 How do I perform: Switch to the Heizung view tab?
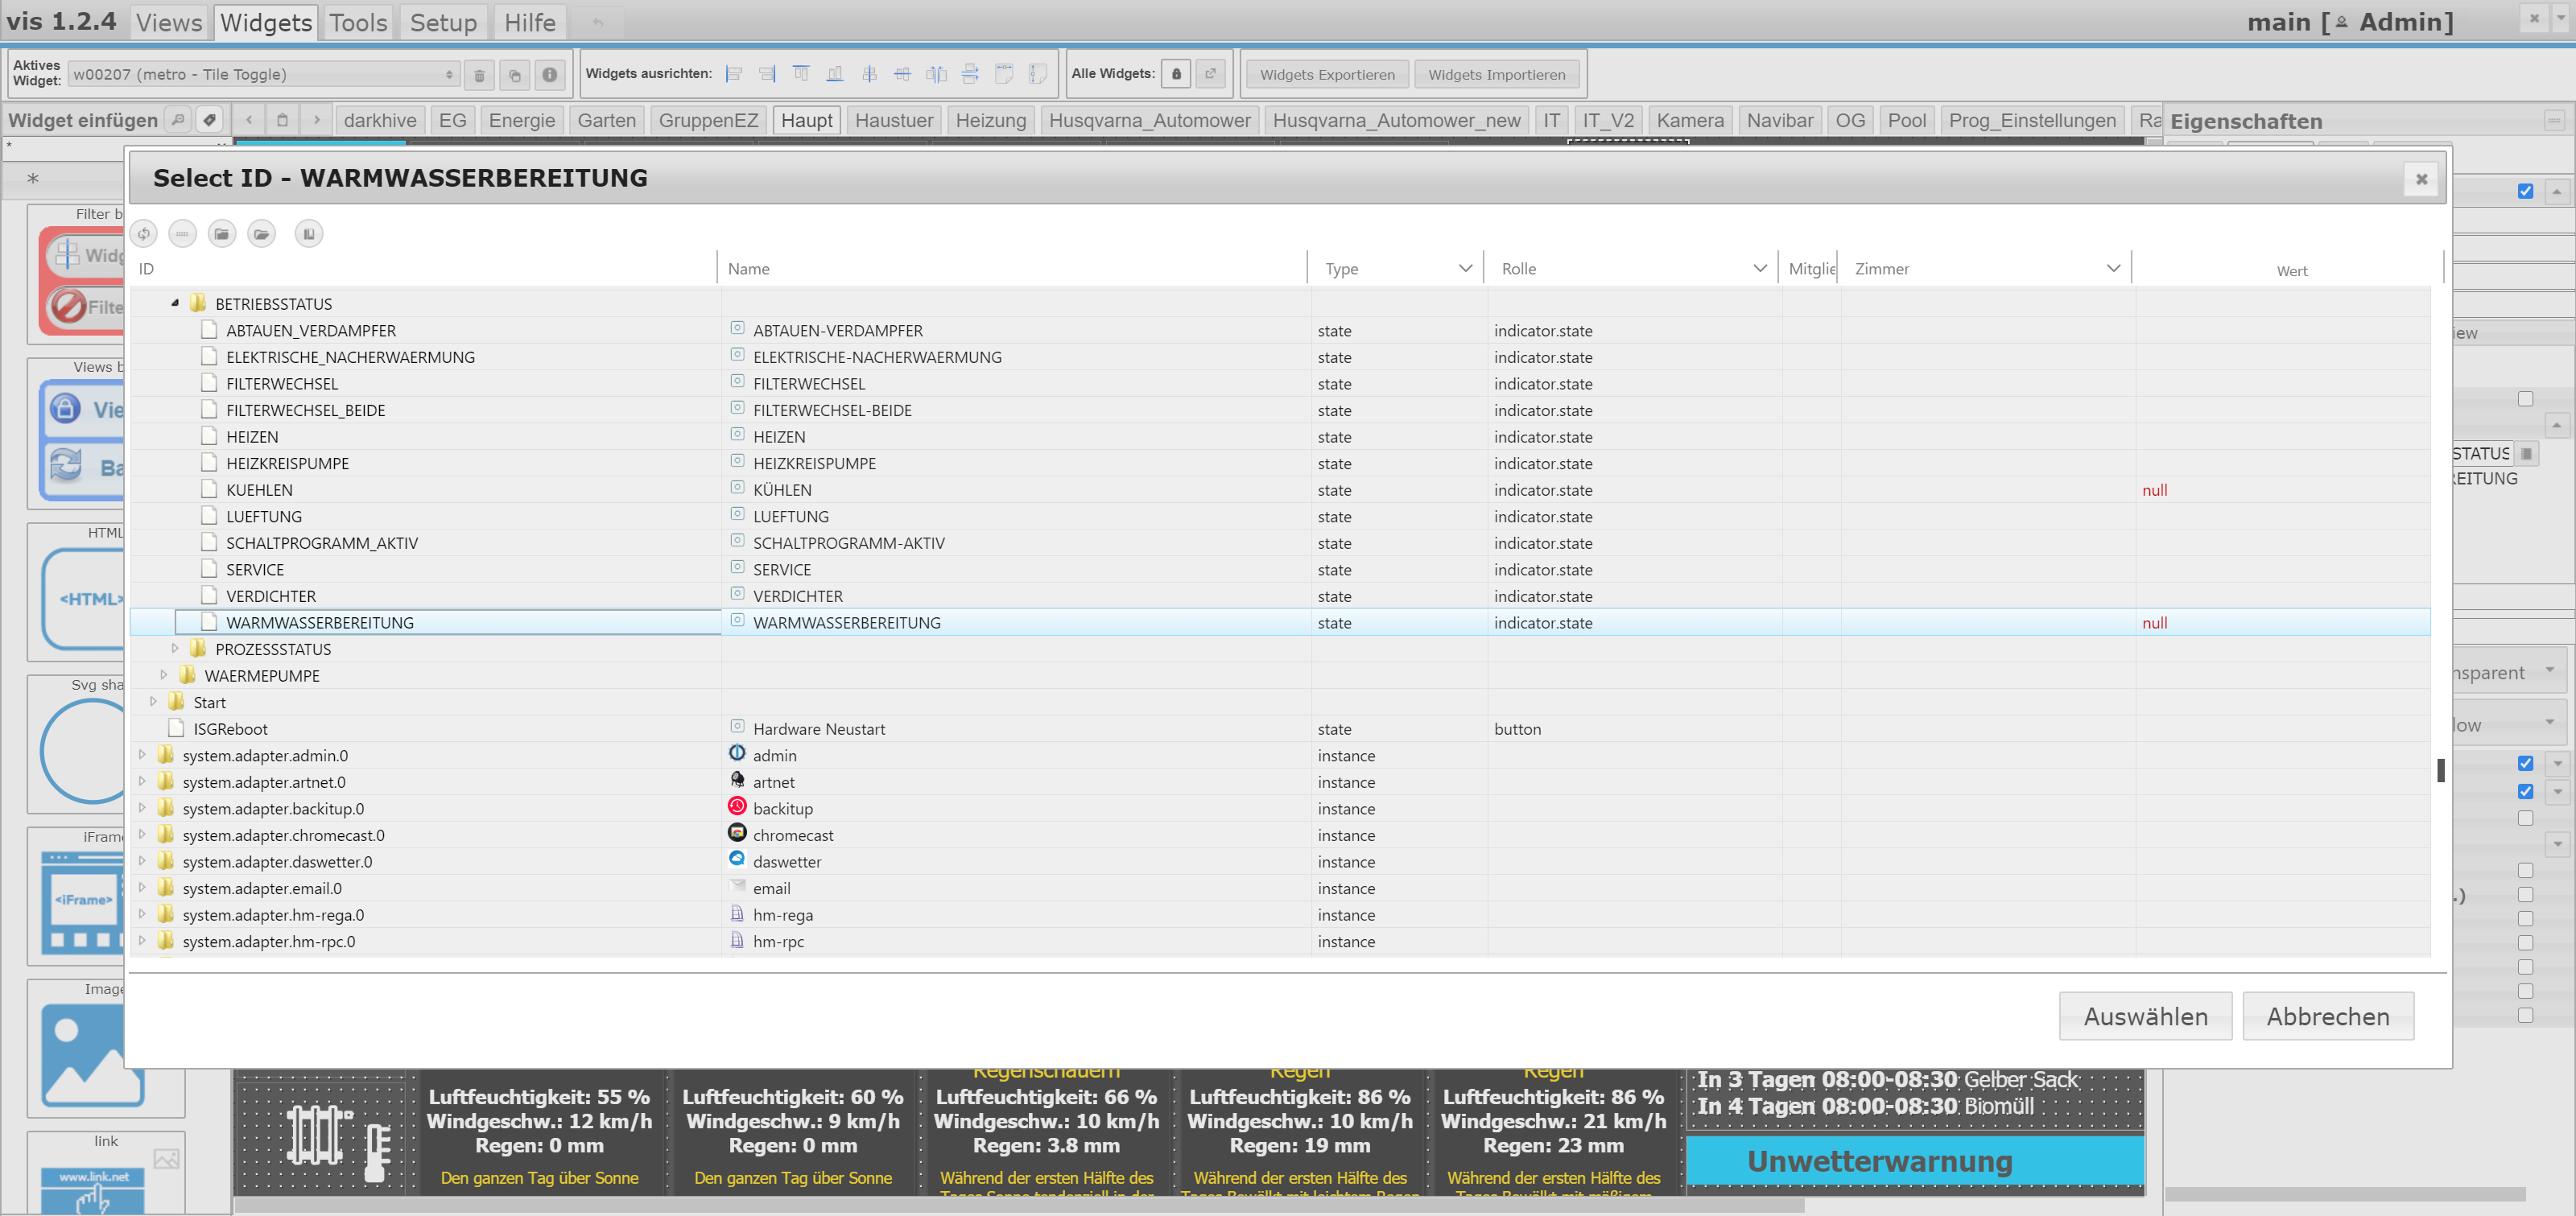tap(990, 121)
